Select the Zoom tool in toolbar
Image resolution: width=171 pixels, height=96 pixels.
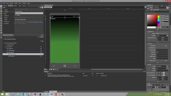pyautogui.click(x=1, y=14)
